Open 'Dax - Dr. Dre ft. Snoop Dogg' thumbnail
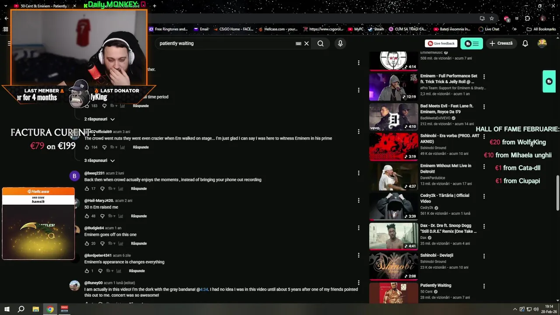Image resolution: width=560 pixels, height=315 pixels. point(393,236)
